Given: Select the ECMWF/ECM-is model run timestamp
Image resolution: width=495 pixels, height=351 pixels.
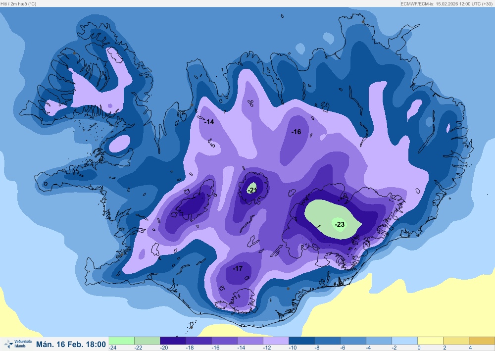Looking at the screenshot, I should [x=446, y=4].
